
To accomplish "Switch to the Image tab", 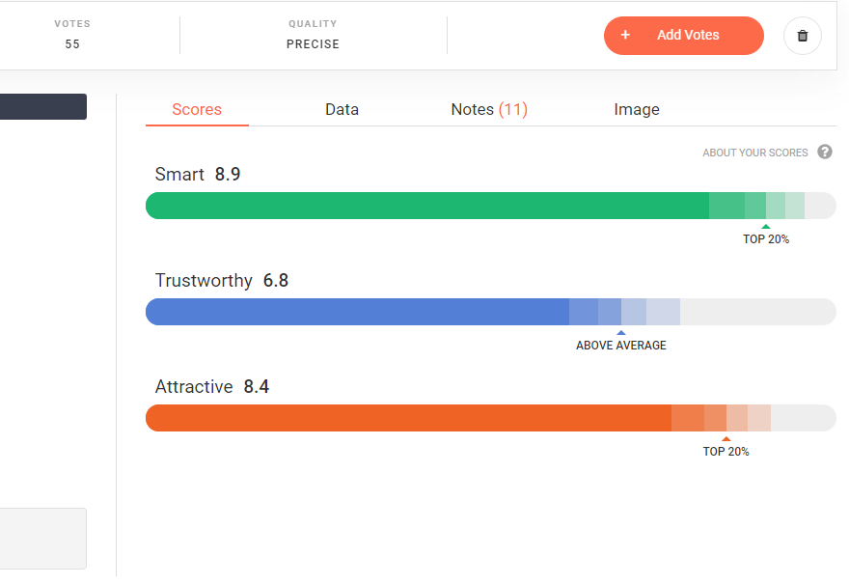I will 637,109.
